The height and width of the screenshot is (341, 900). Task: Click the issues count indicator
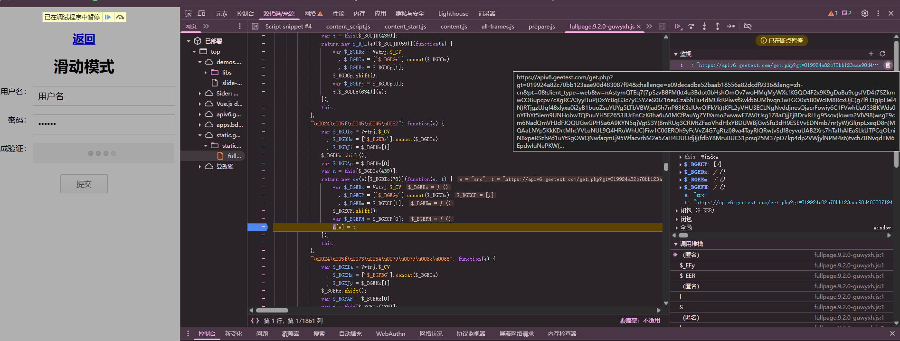tap(847, 13)
